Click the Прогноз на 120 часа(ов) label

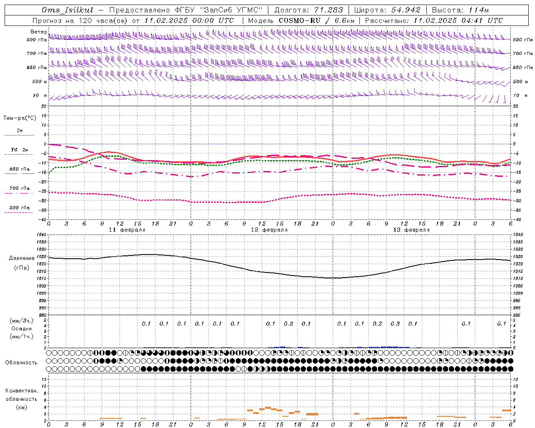[x=80, y=20]
